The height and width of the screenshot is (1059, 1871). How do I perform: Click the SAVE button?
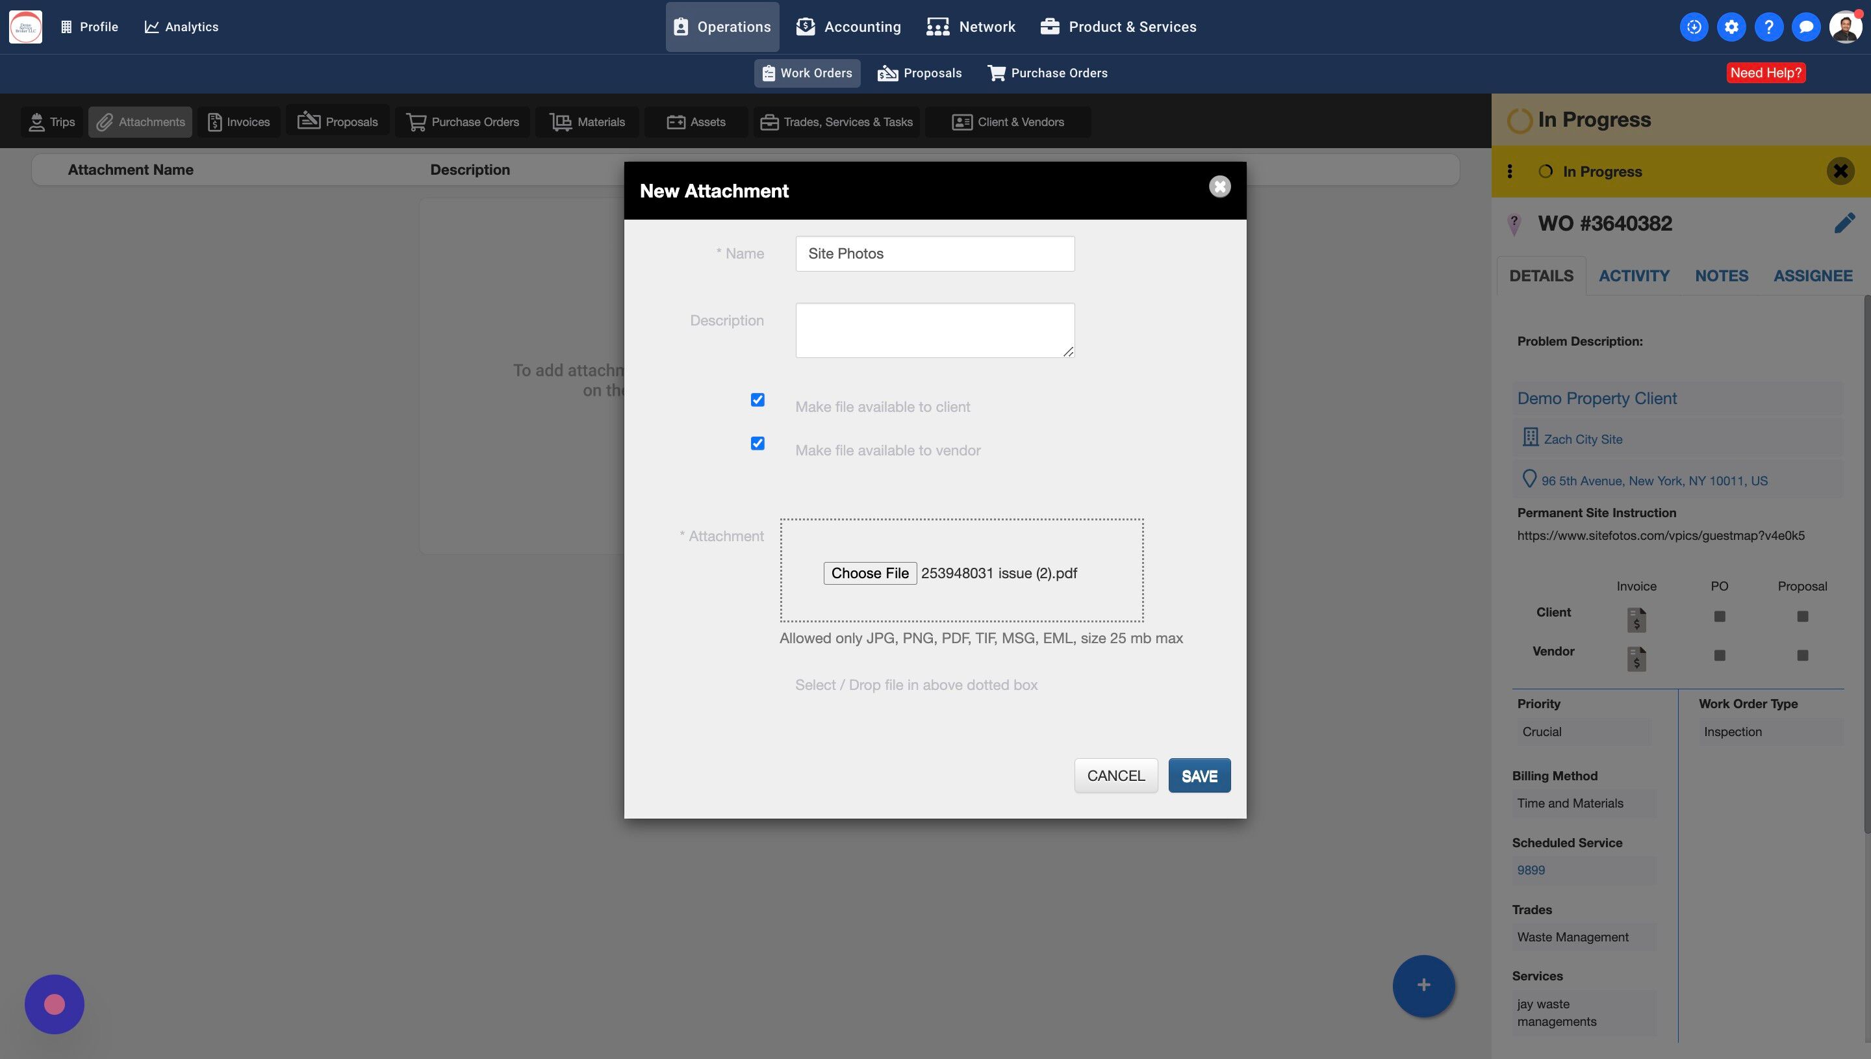coord(1199,775)
